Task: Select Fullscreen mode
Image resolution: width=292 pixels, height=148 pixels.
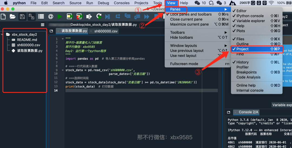Action: [198, 64]
